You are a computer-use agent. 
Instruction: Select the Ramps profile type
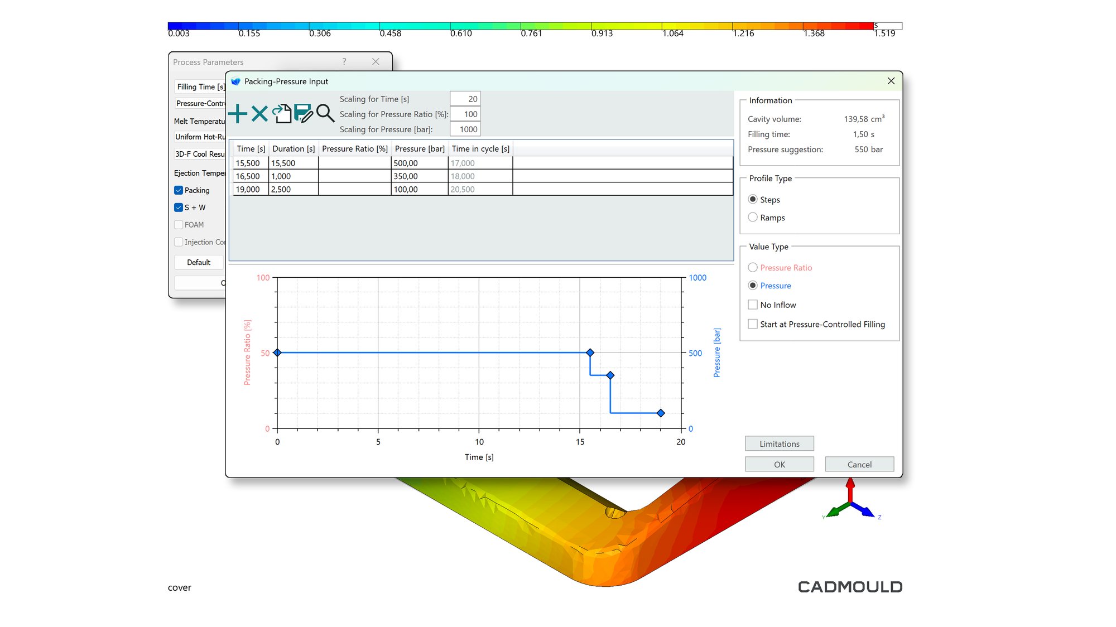pos(753,218)
